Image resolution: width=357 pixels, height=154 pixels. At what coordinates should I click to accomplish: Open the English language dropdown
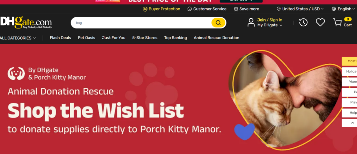pos(343,9)
